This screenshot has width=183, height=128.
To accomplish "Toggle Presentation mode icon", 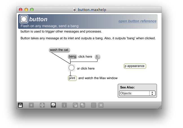I will pos(53,105).
